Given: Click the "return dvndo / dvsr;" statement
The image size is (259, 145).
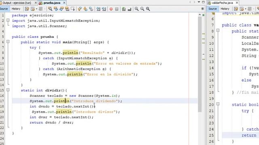Looking at the screenshot, I should [x=51, y=122].
